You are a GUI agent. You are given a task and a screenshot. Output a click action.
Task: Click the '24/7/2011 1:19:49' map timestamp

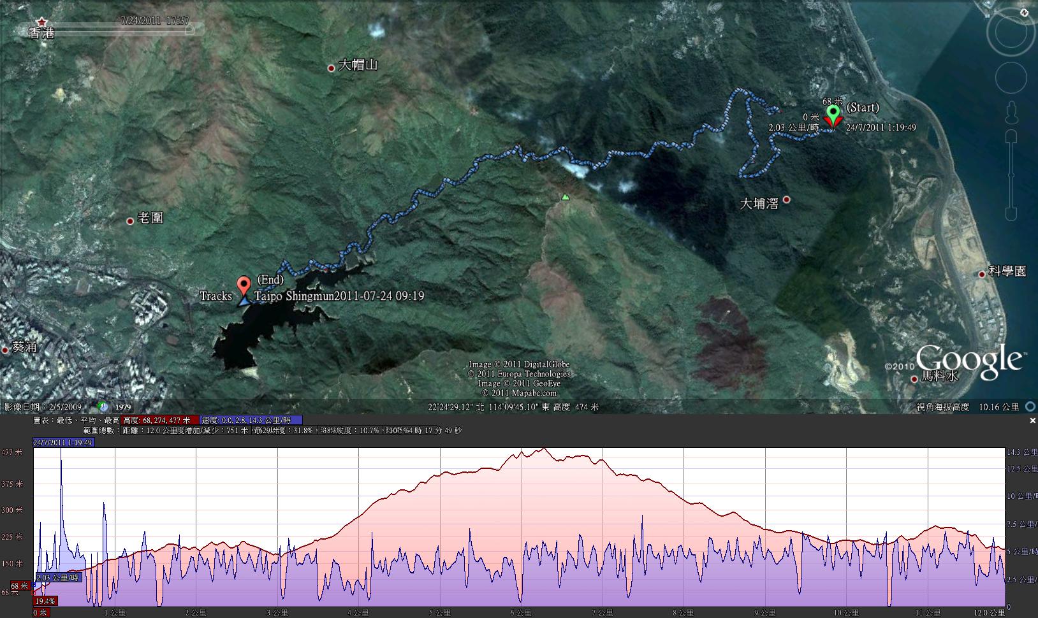881,127
